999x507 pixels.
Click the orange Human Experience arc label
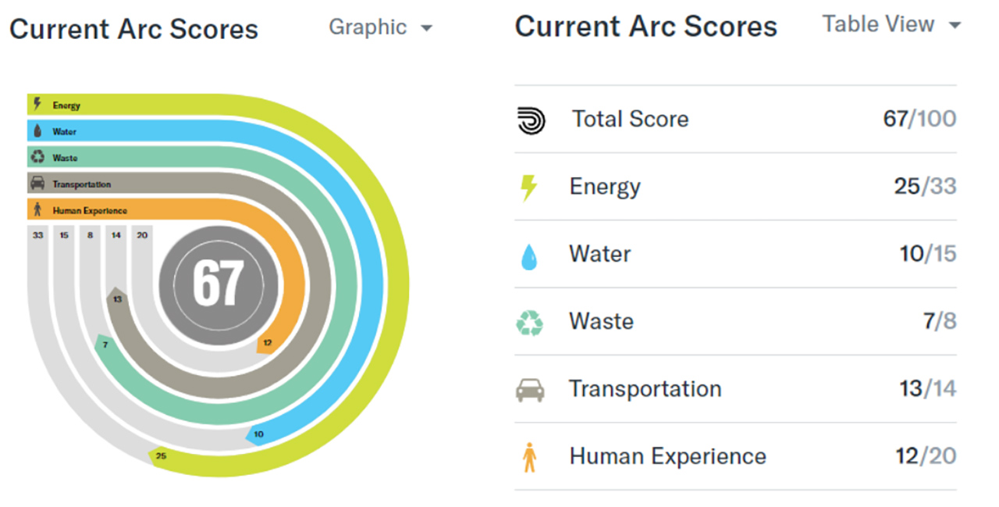90,211
